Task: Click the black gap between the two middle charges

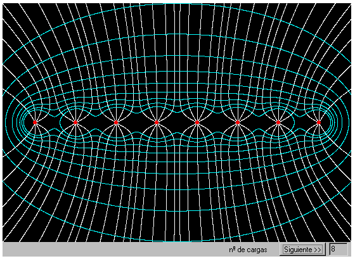Action: (x=177, y=122)
